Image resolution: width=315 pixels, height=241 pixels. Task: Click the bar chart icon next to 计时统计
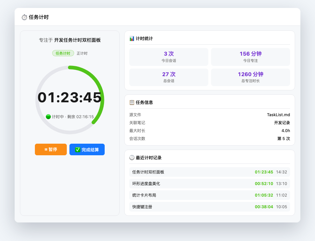click(132, 39)
